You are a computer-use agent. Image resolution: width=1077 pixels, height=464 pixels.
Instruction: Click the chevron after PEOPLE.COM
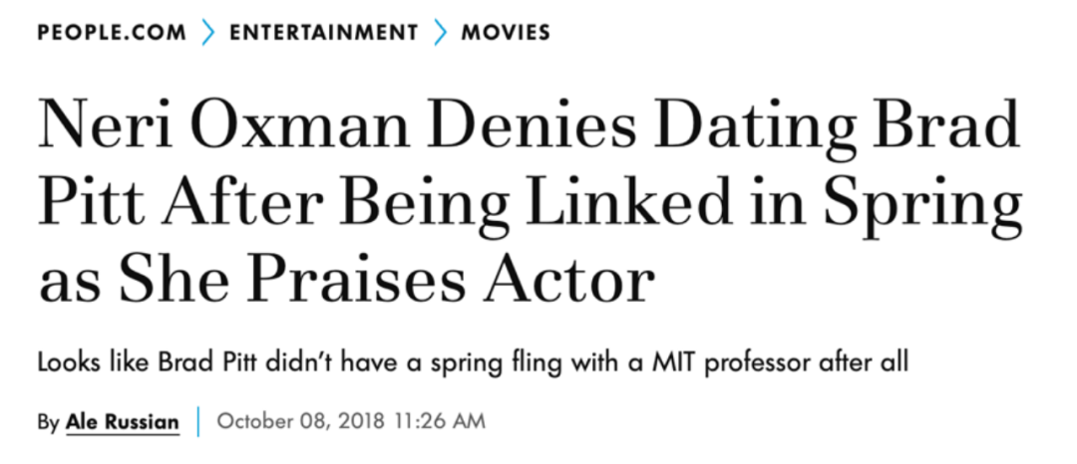tap(207, 32)
